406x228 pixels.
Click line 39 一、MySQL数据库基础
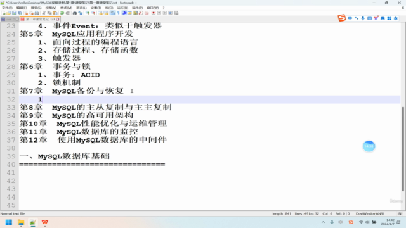tap(65, 156)
